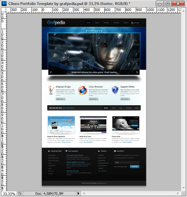Select the highlighted Home nav item in mockup
Image resolution: width=187 pixels, height=197 pixels.
click(89, 23)
